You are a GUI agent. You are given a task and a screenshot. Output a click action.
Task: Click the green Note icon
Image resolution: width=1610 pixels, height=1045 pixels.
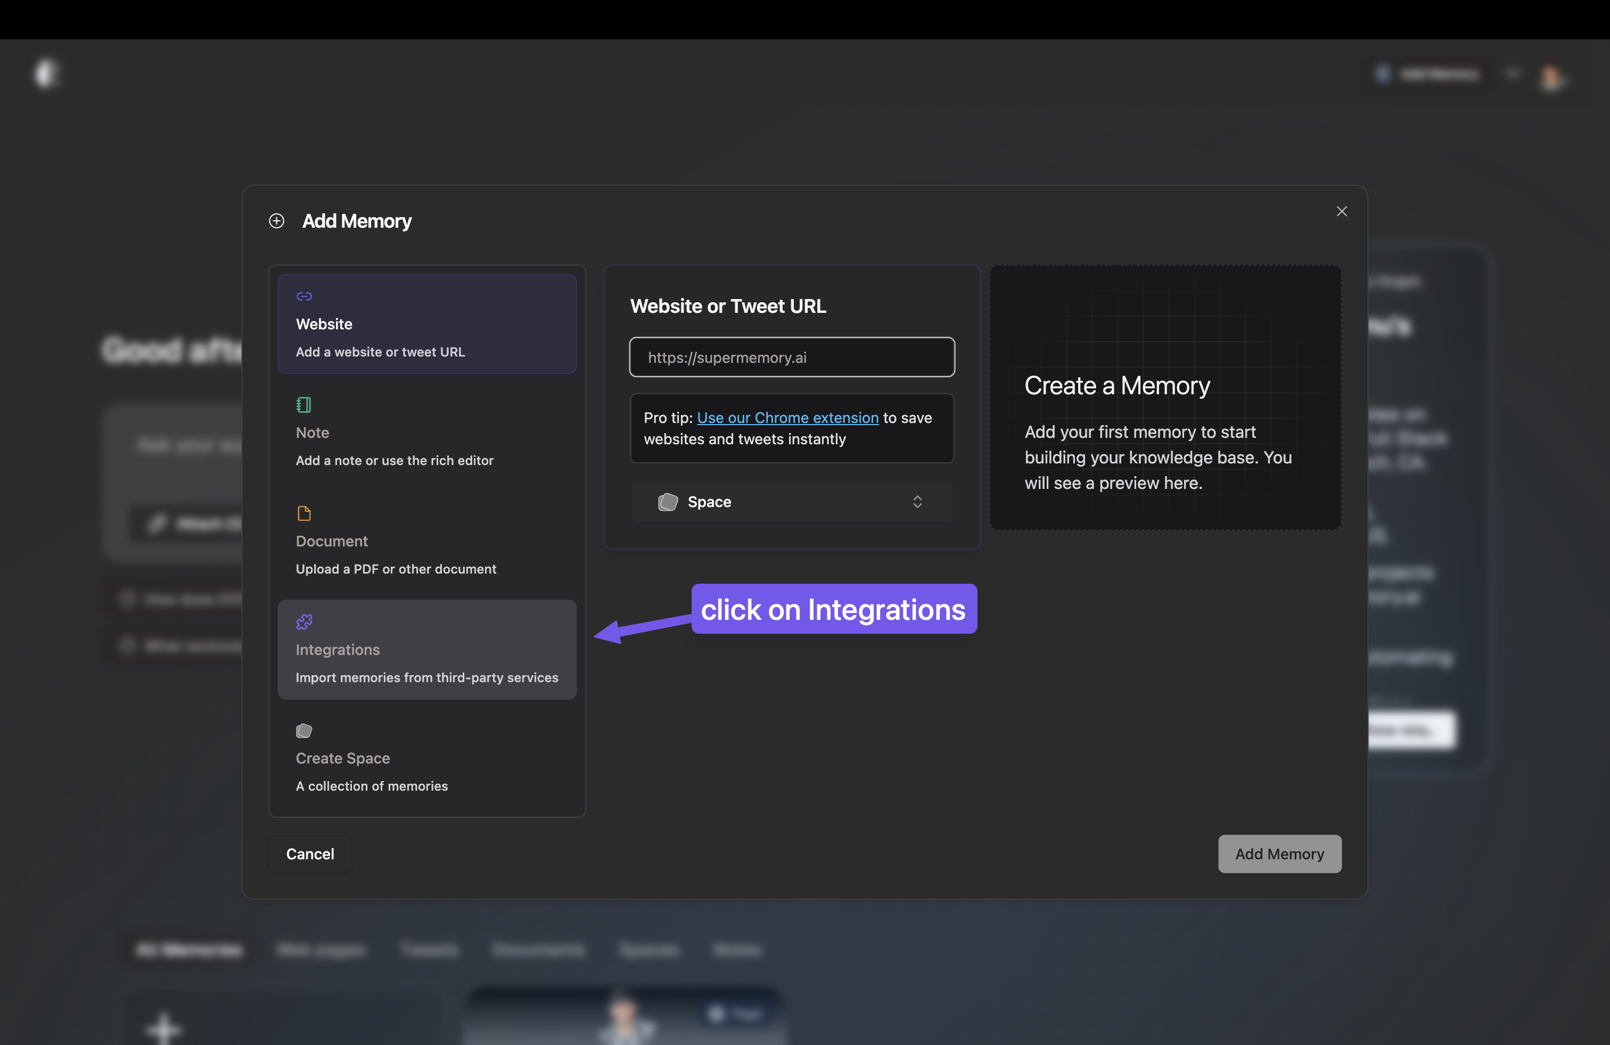coord(303,404)
